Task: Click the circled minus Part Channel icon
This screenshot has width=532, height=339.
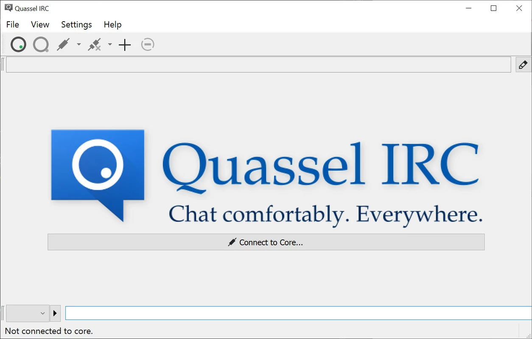Action: [x=148, y=44]
